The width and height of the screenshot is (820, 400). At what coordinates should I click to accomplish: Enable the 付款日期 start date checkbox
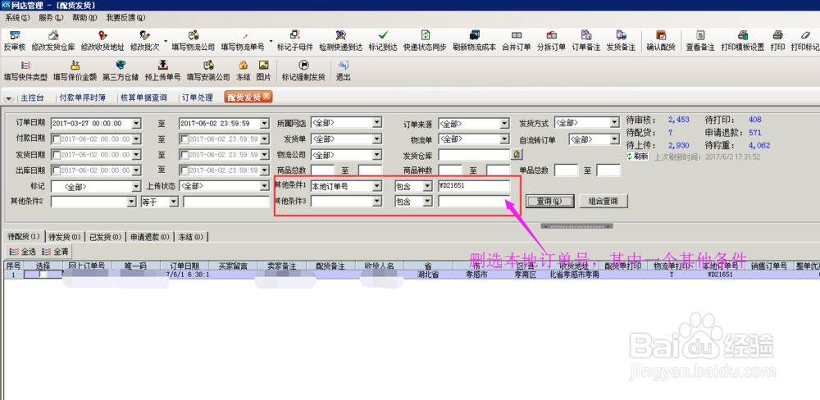click(57, 139)
